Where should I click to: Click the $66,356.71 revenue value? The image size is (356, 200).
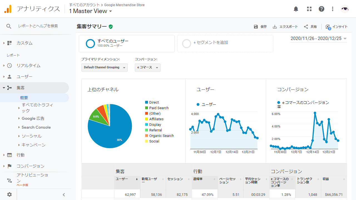[333, 195]
